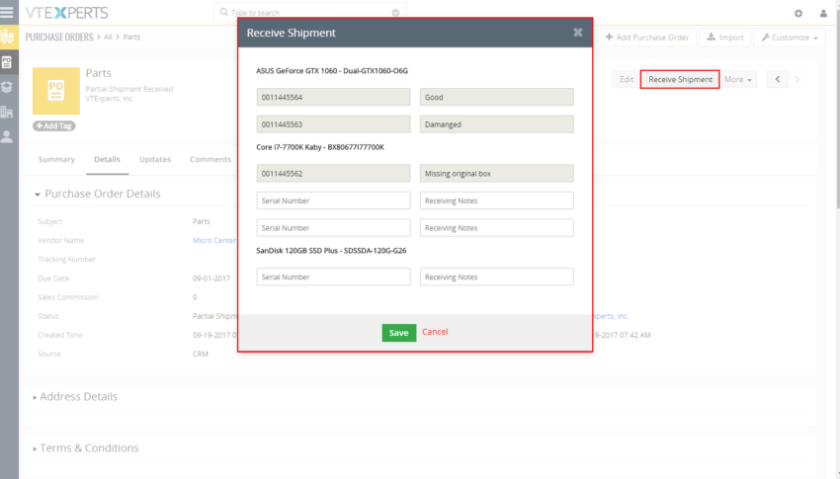This screenshot has height=479, width=840.
Task: Open the contacts person sidebar icon
Action: (x=7, y=137)
